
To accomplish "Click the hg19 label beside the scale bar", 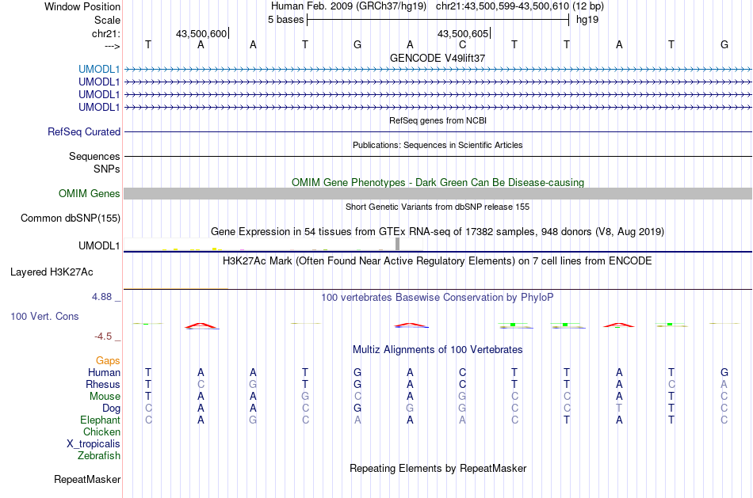I will coord(587,20).
